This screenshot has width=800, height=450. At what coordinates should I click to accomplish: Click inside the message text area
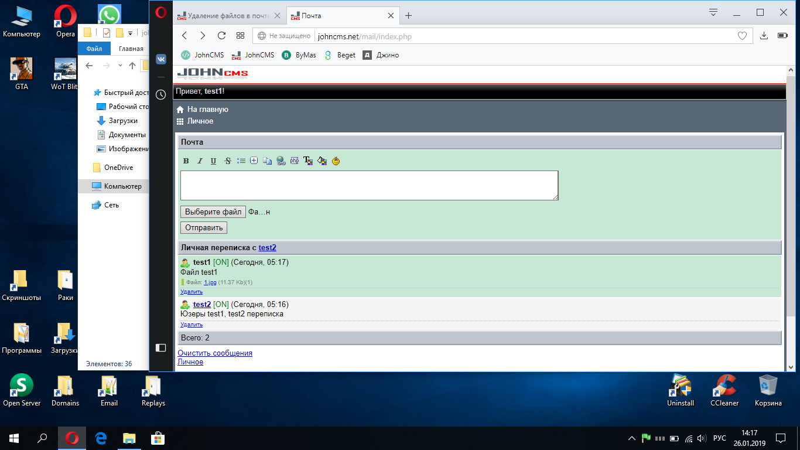369,185
